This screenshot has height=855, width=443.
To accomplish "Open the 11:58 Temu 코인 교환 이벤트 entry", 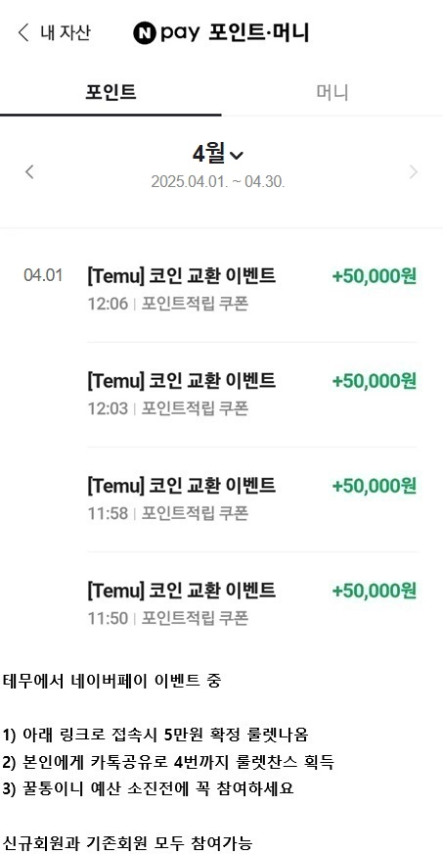I will point(252,499).
